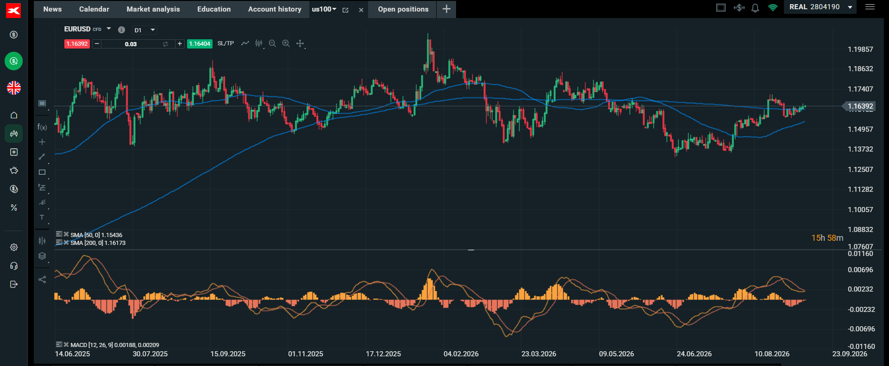The width and height of the screenshot is (889, 366).
Task: Click the fullscreen layout square icon
Action: click(x=721, y=7)
